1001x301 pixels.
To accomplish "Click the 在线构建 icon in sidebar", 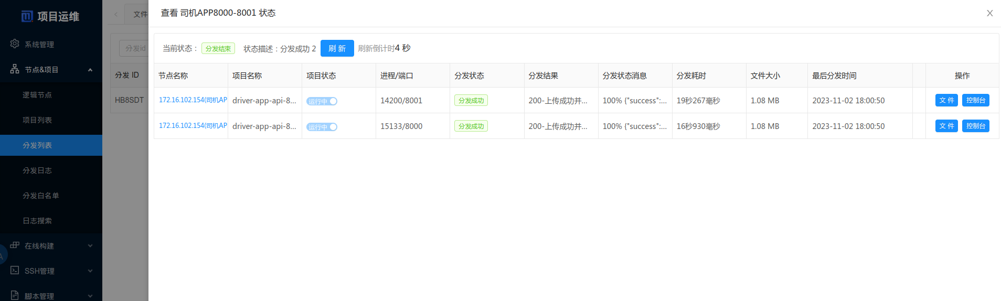I will 15,245.
